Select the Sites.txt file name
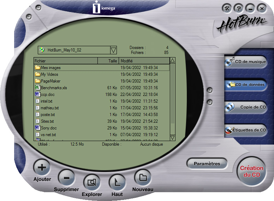Screen dimensions: 274x201 (x=47, y=121)
